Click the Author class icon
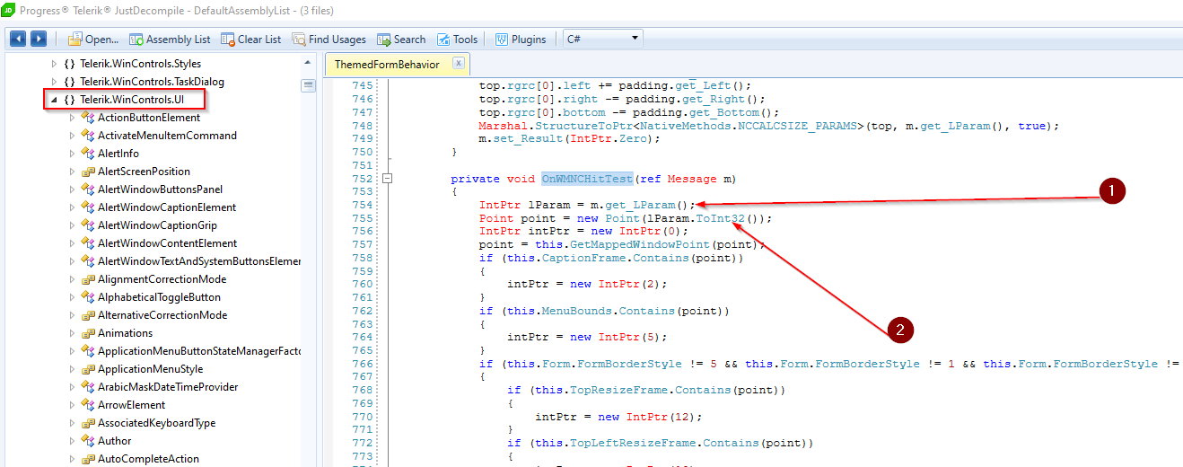The height and width of the screenshot is (467, 1183). [88, 441]
